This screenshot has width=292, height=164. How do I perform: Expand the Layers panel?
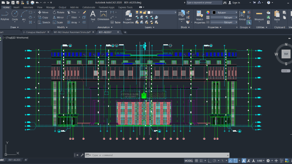[149, 27]
